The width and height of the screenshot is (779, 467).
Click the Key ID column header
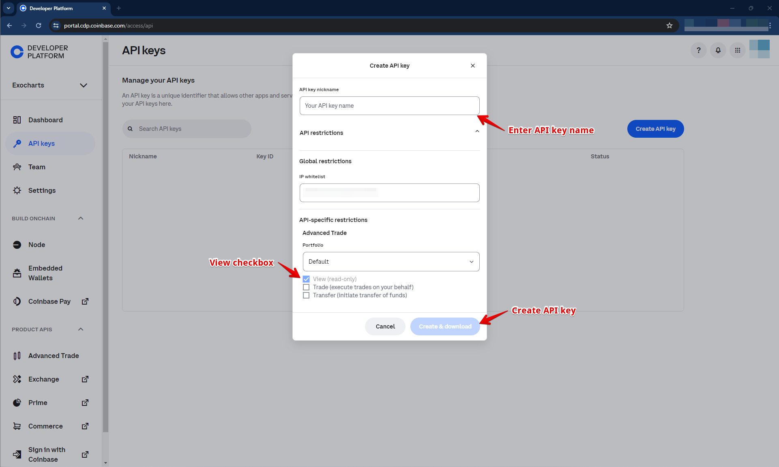(265, 156)
